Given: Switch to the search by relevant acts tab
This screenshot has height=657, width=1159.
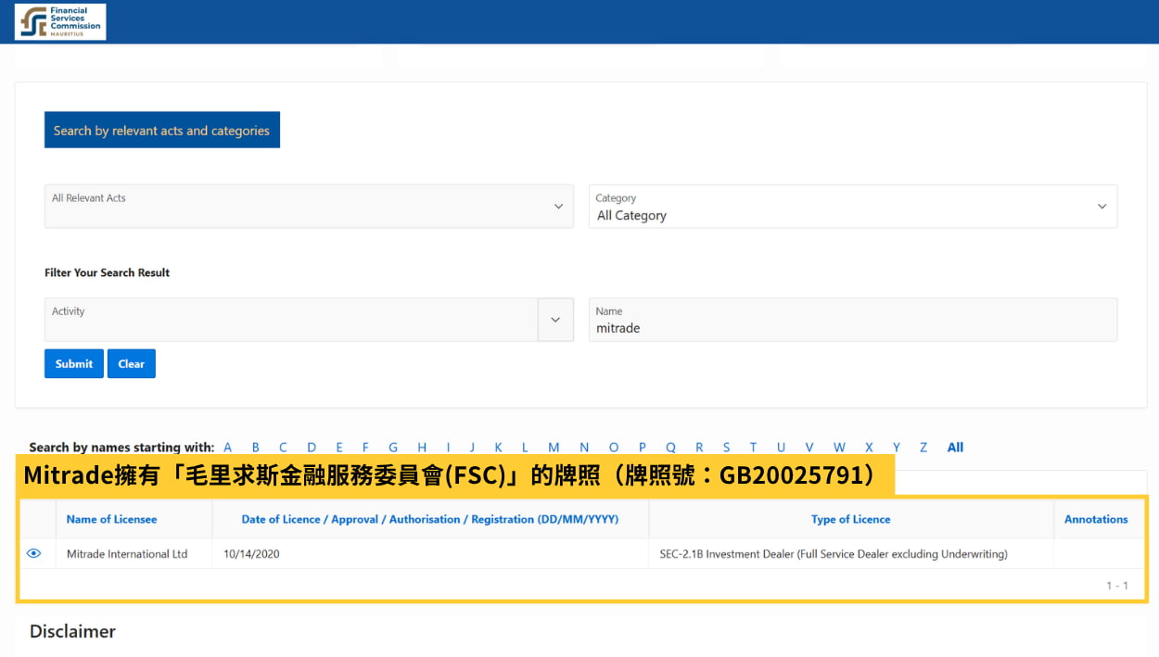Looking at the screenshot, I should point(161,130).
